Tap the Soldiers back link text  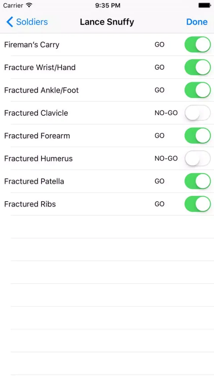(32, 22)
